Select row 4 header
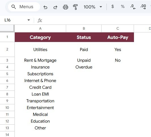 7,67
